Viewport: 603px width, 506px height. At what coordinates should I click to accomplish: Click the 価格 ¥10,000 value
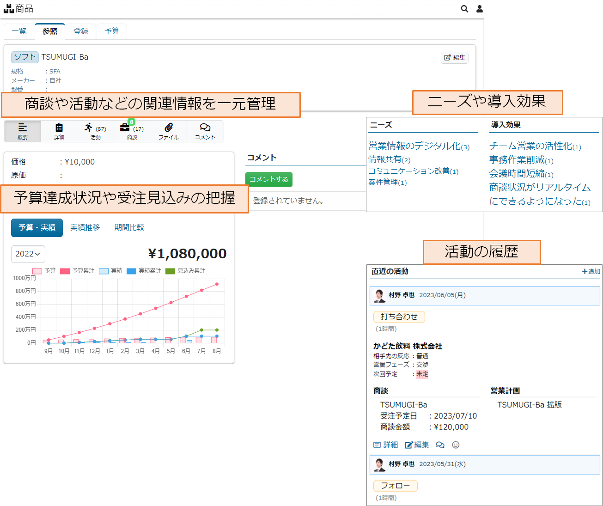tap(80, 162)
